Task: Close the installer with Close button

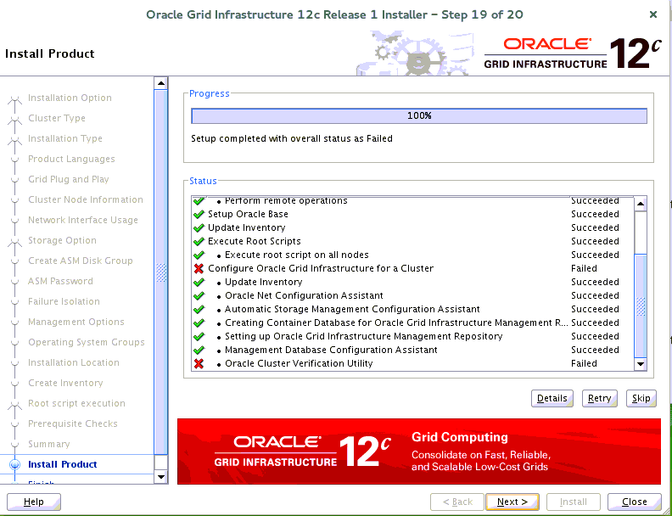Action: (635, 502)
